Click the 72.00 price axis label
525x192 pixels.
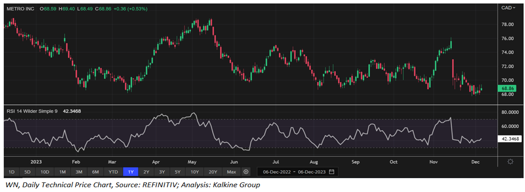[x=508, y=66]
